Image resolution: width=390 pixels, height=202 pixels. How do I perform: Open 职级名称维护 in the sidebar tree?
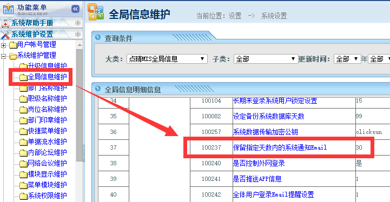pos(47,98)
